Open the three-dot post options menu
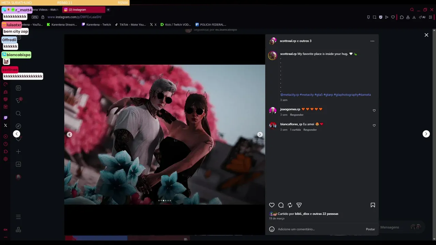 [x=372, y=41]
